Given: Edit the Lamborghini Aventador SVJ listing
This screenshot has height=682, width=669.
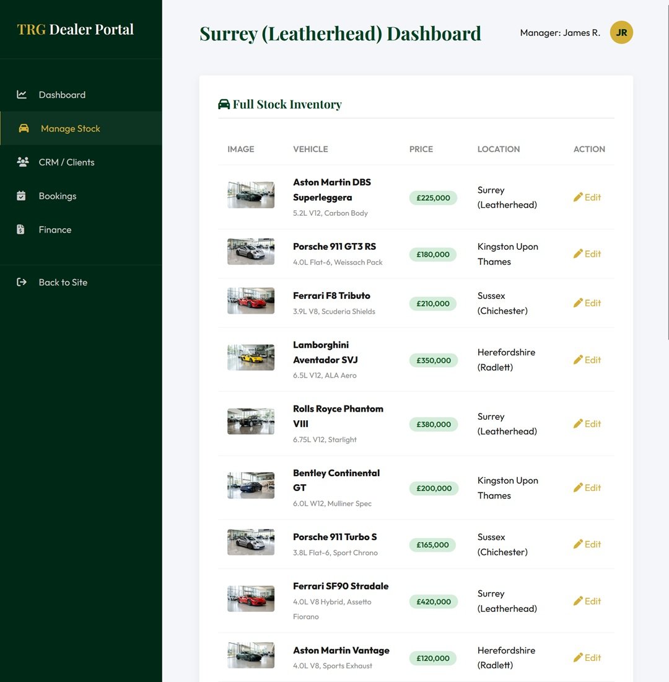Looking at the screenshot, I should click(x=587, y=360).
